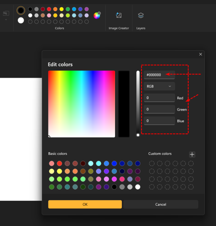The height and width of the screenshot is (226, 216).
Task: Expand the chevron under the left toolbar icon
Action: click(6, 20)
